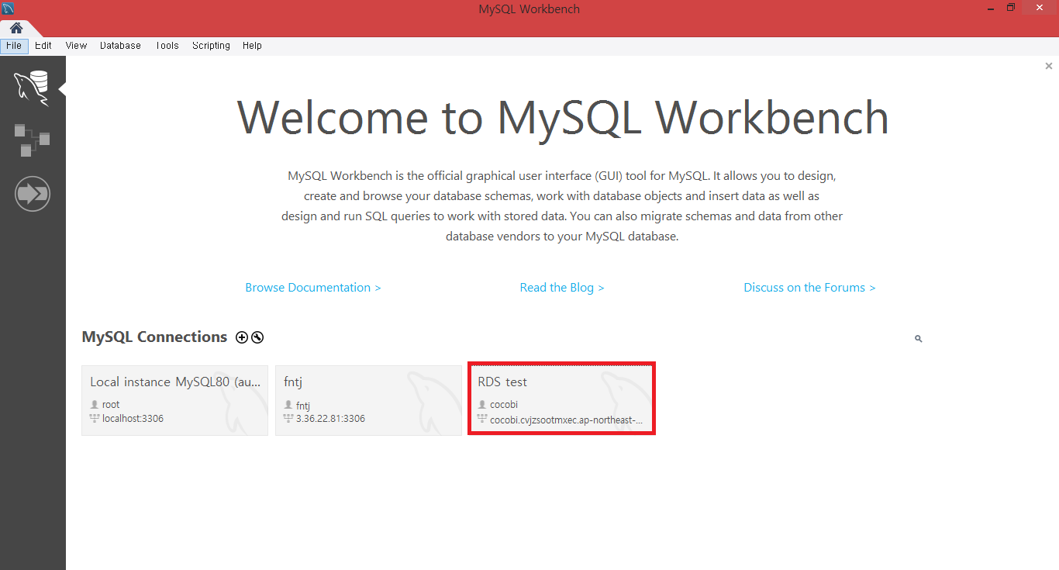Viewport: 1059px width, 570px height.
Task: Click the localhost:3306 host text
Action: [x=133, y=419]
